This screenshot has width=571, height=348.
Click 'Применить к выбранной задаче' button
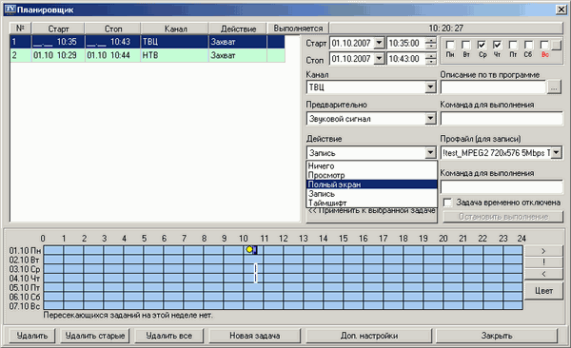372,215
